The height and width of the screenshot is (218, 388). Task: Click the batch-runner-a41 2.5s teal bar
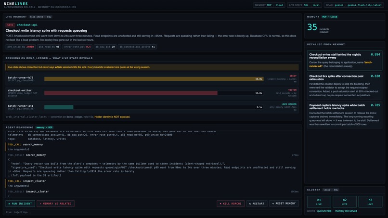pos(59,107)
